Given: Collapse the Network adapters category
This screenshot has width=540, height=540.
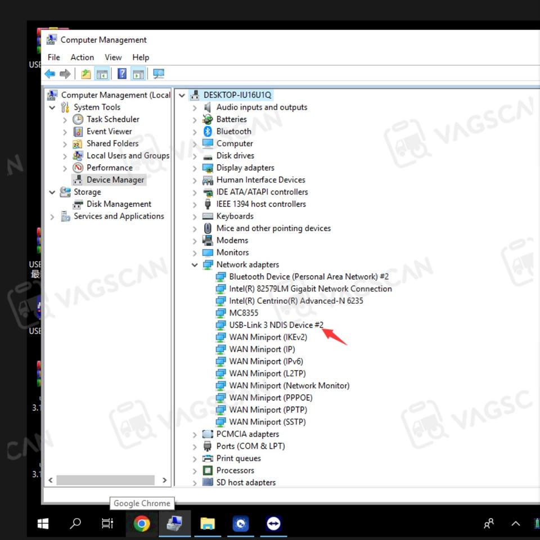Looking at the screenshot, I should tap(195, 265).
